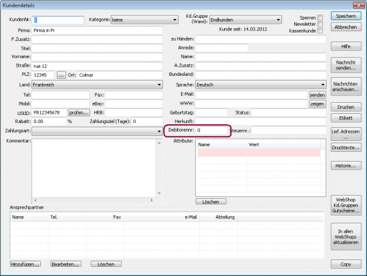
Task: Click the Hinzufügen button under Ansprechpartner
Action: pyautogui.click(x=26, y=264)
